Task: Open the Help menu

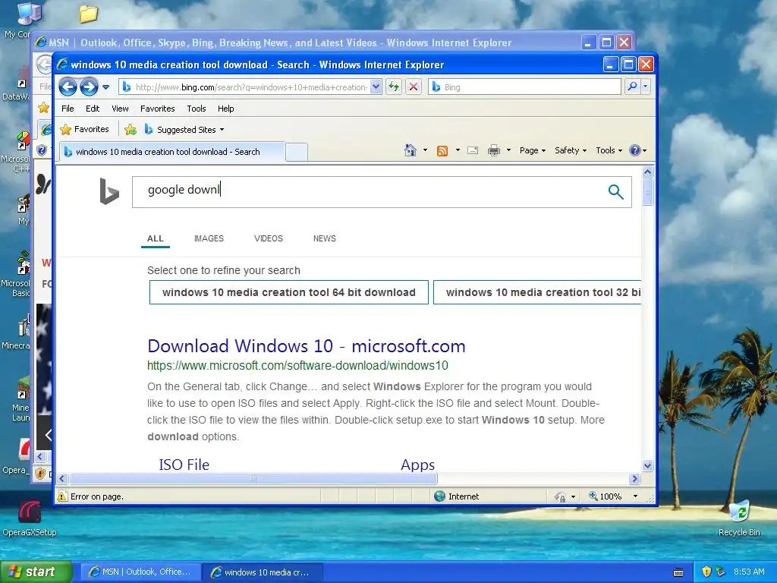Action: [x=225, y=109]
